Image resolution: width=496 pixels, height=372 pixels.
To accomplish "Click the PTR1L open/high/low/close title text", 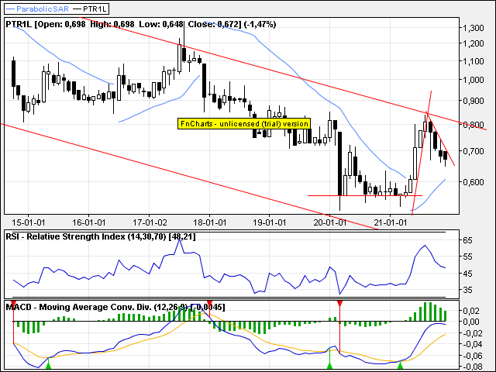I will pos(141,24).
